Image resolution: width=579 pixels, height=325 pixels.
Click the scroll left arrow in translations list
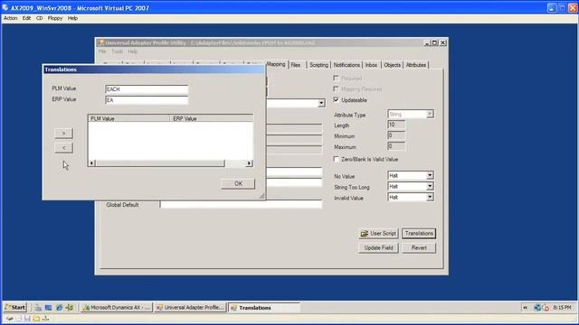(92, 162)
